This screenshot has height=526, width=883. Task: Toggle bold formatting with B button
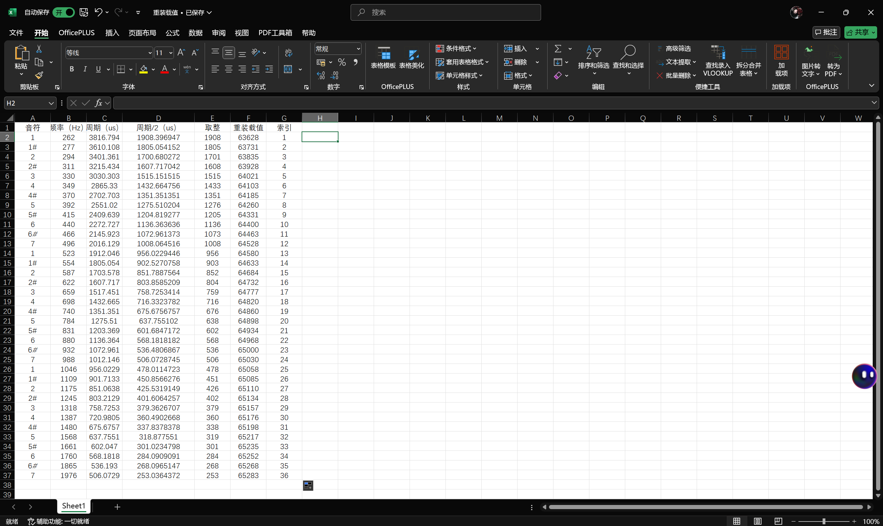72,69
